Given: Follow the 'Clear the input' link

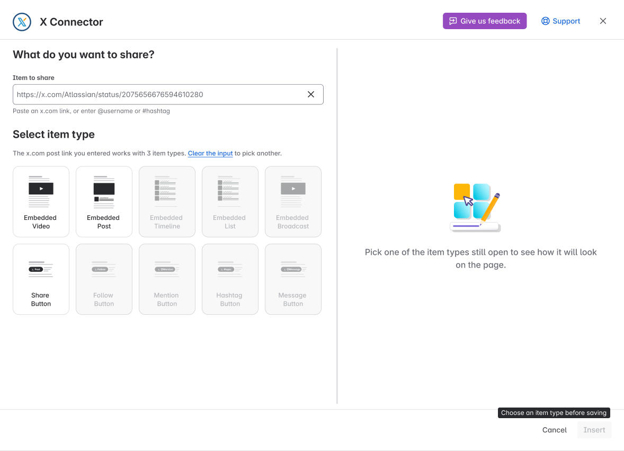Looking at the screenshot, I should point(210,153).
